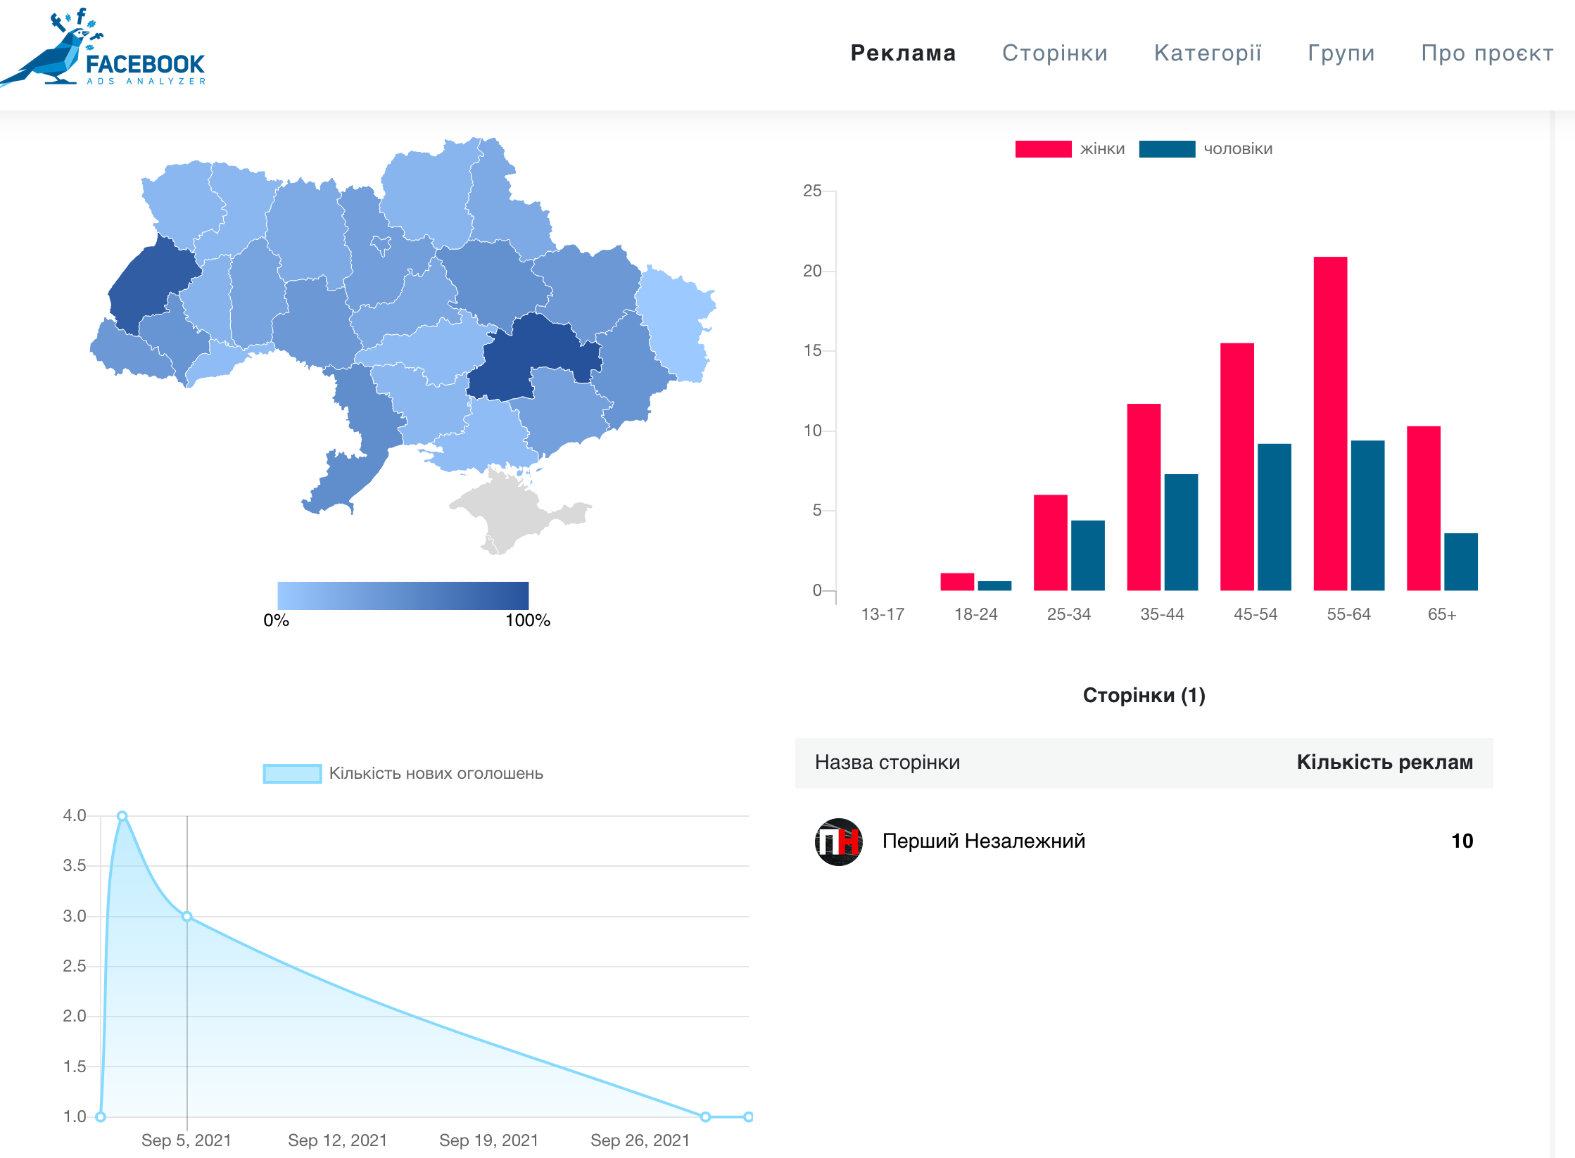Screen dimensions: 1575x1158
Task: Click the Назва сторінки column header
Action: click(887, 763)
